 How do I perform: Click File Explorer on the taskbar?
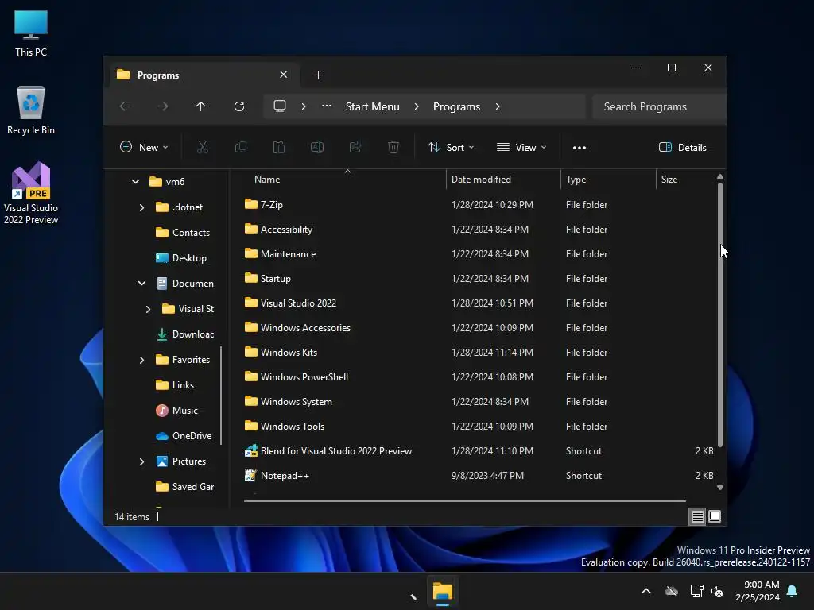pos(443,591)
